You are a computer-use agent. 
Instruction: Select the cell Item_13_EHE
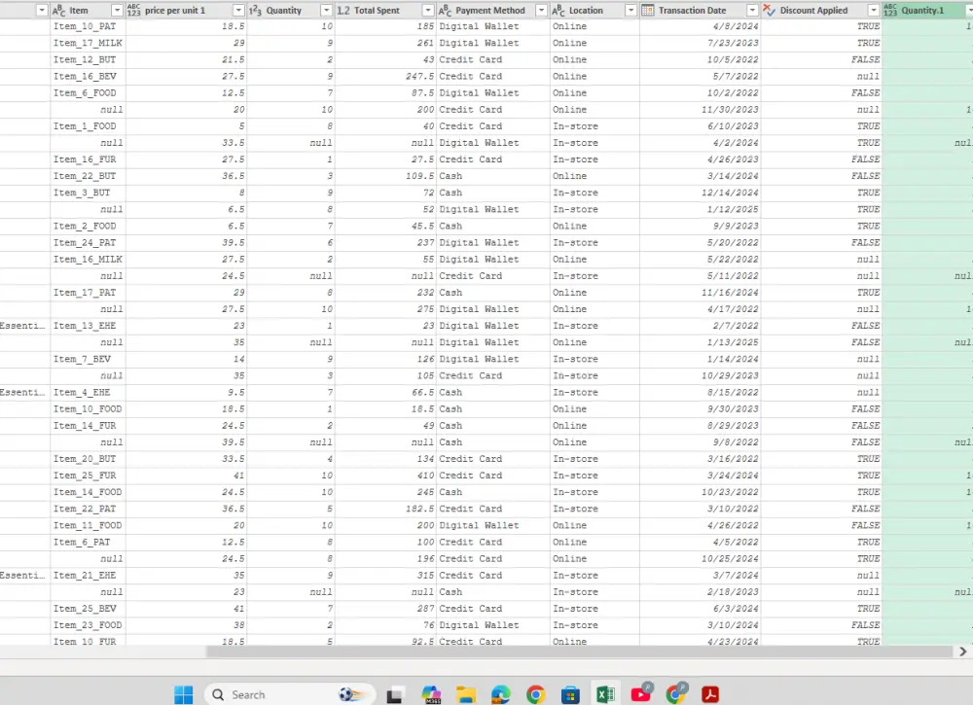click(88, 326)
